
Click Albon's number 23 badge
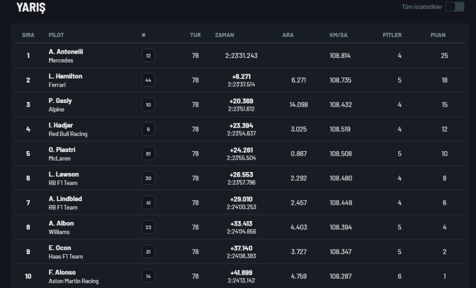coord(148,227)
